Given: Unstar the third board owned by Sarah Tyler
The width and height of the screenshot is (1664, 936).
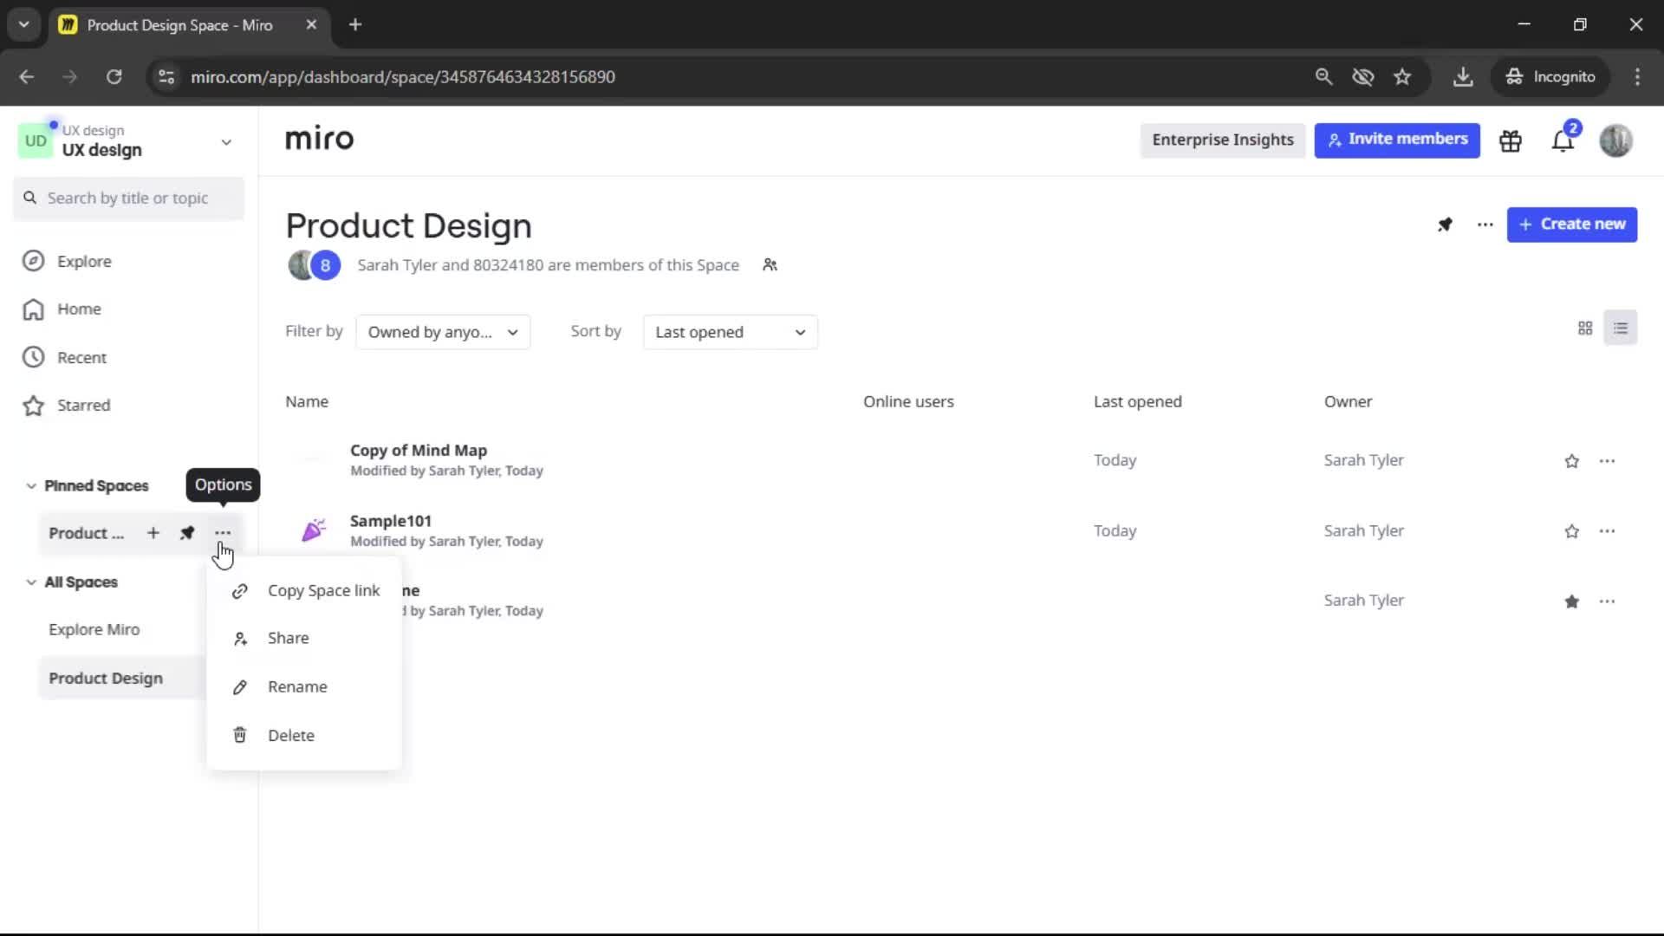Looking at the screenshot, I should pos(1571,601).
